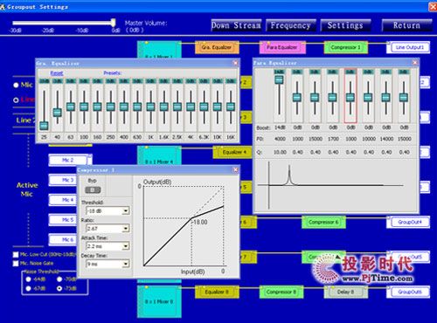Viewport: 437px width, 323px height.
Task: Open the 8x1 Mixer 8 block
Action: coord(159,301)
